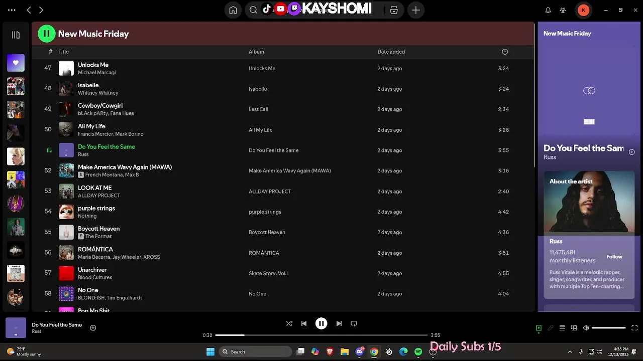Go back with left arrow
643x361 pixels.
[29, 10]
